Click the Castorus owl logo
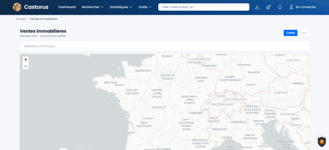 [x=17, y=7]
